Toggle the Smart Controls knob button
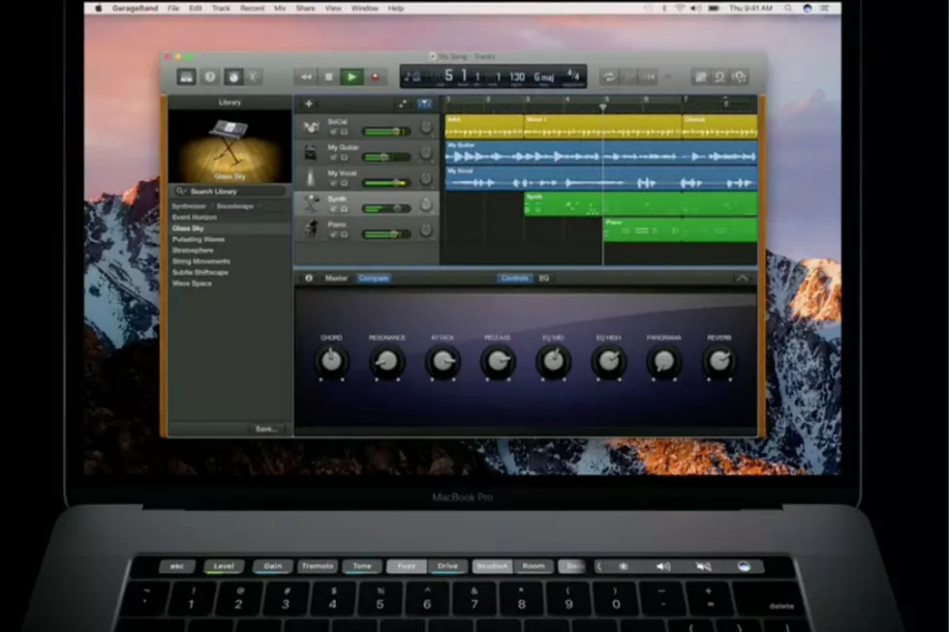Image resolution: width=949 pixels, height=632 pixels. point(233,76)
